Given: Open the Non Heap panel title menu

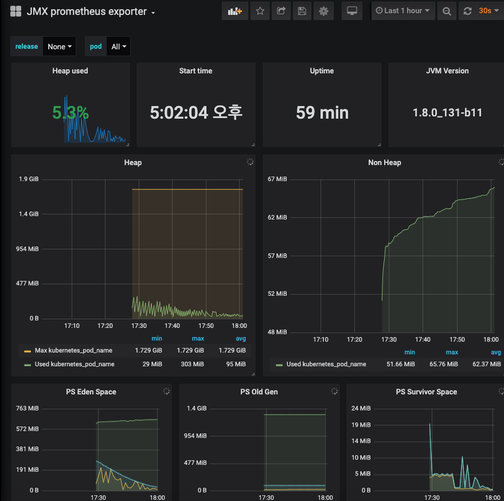Looking at the screenshot, I should tap(384, 162).
